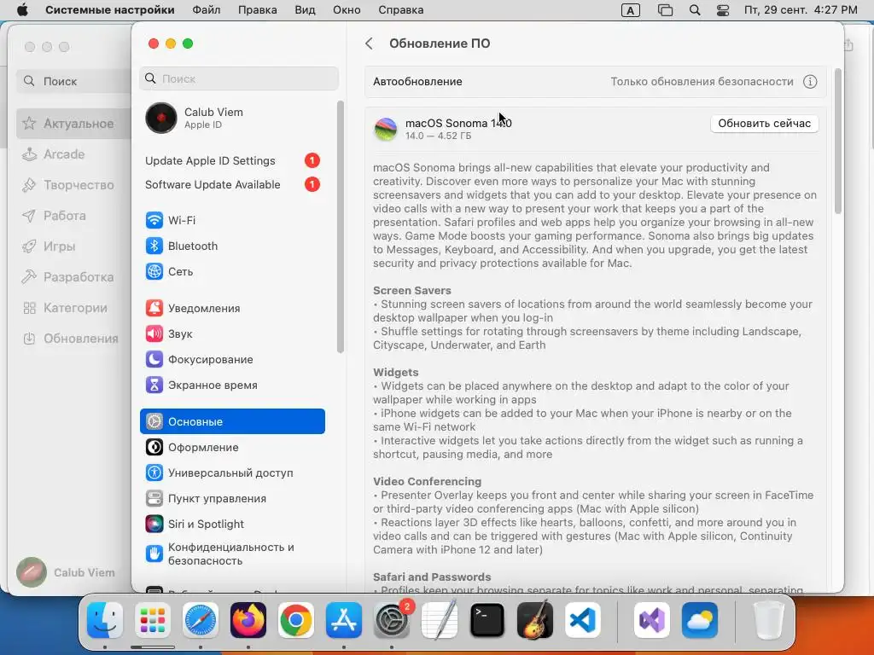Launch Firefox from the Dock
The image size is (874, 655).
click(x=248, y=620)
